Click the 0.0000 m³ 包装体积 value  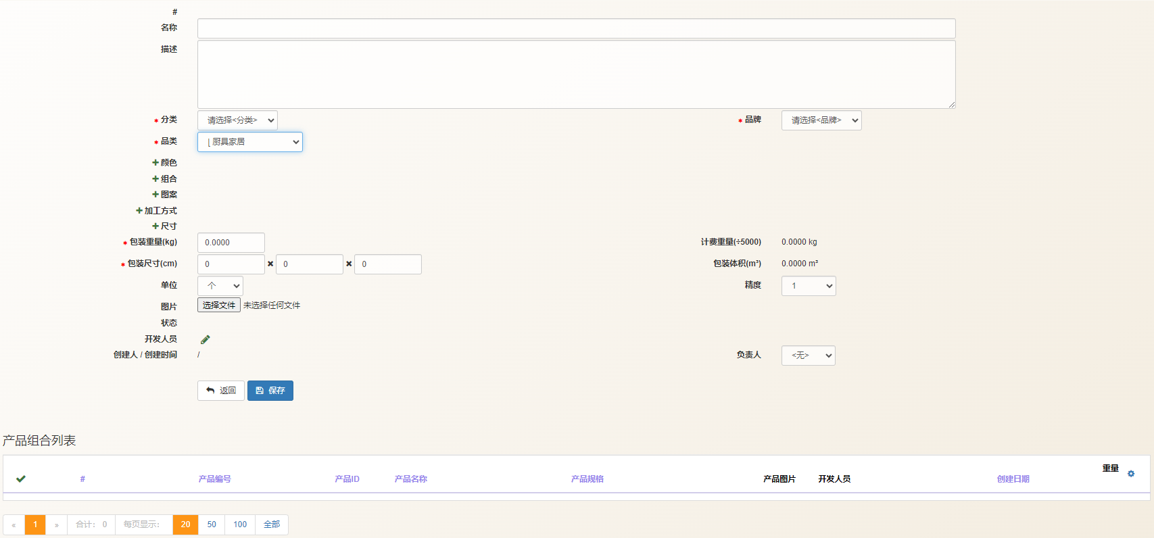800,264
